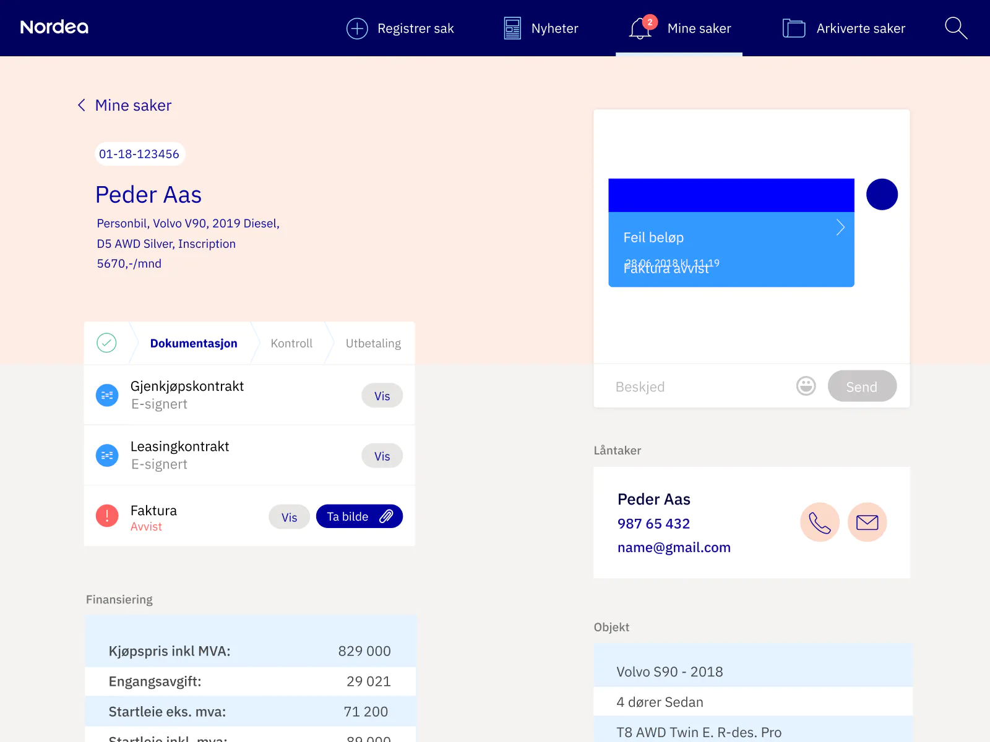Open the Arkiverte saker folder icon
The height and width of the screenshot is (742, 990).
pos(793,28)
